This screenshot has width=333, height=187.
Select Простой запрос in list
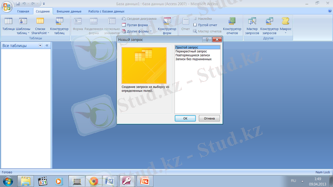[197, 47]
